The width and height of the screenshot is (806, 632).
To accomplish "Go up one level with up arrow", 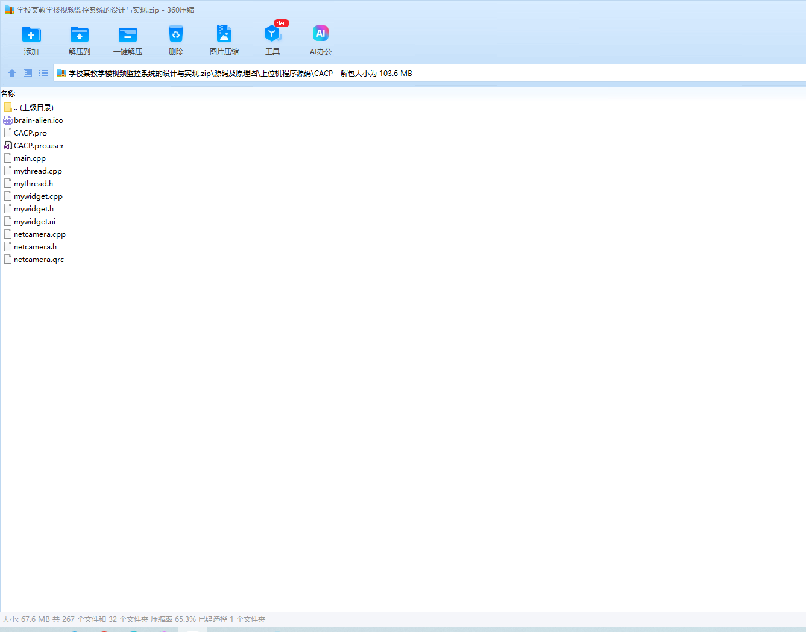I will (x=12, y=73).
